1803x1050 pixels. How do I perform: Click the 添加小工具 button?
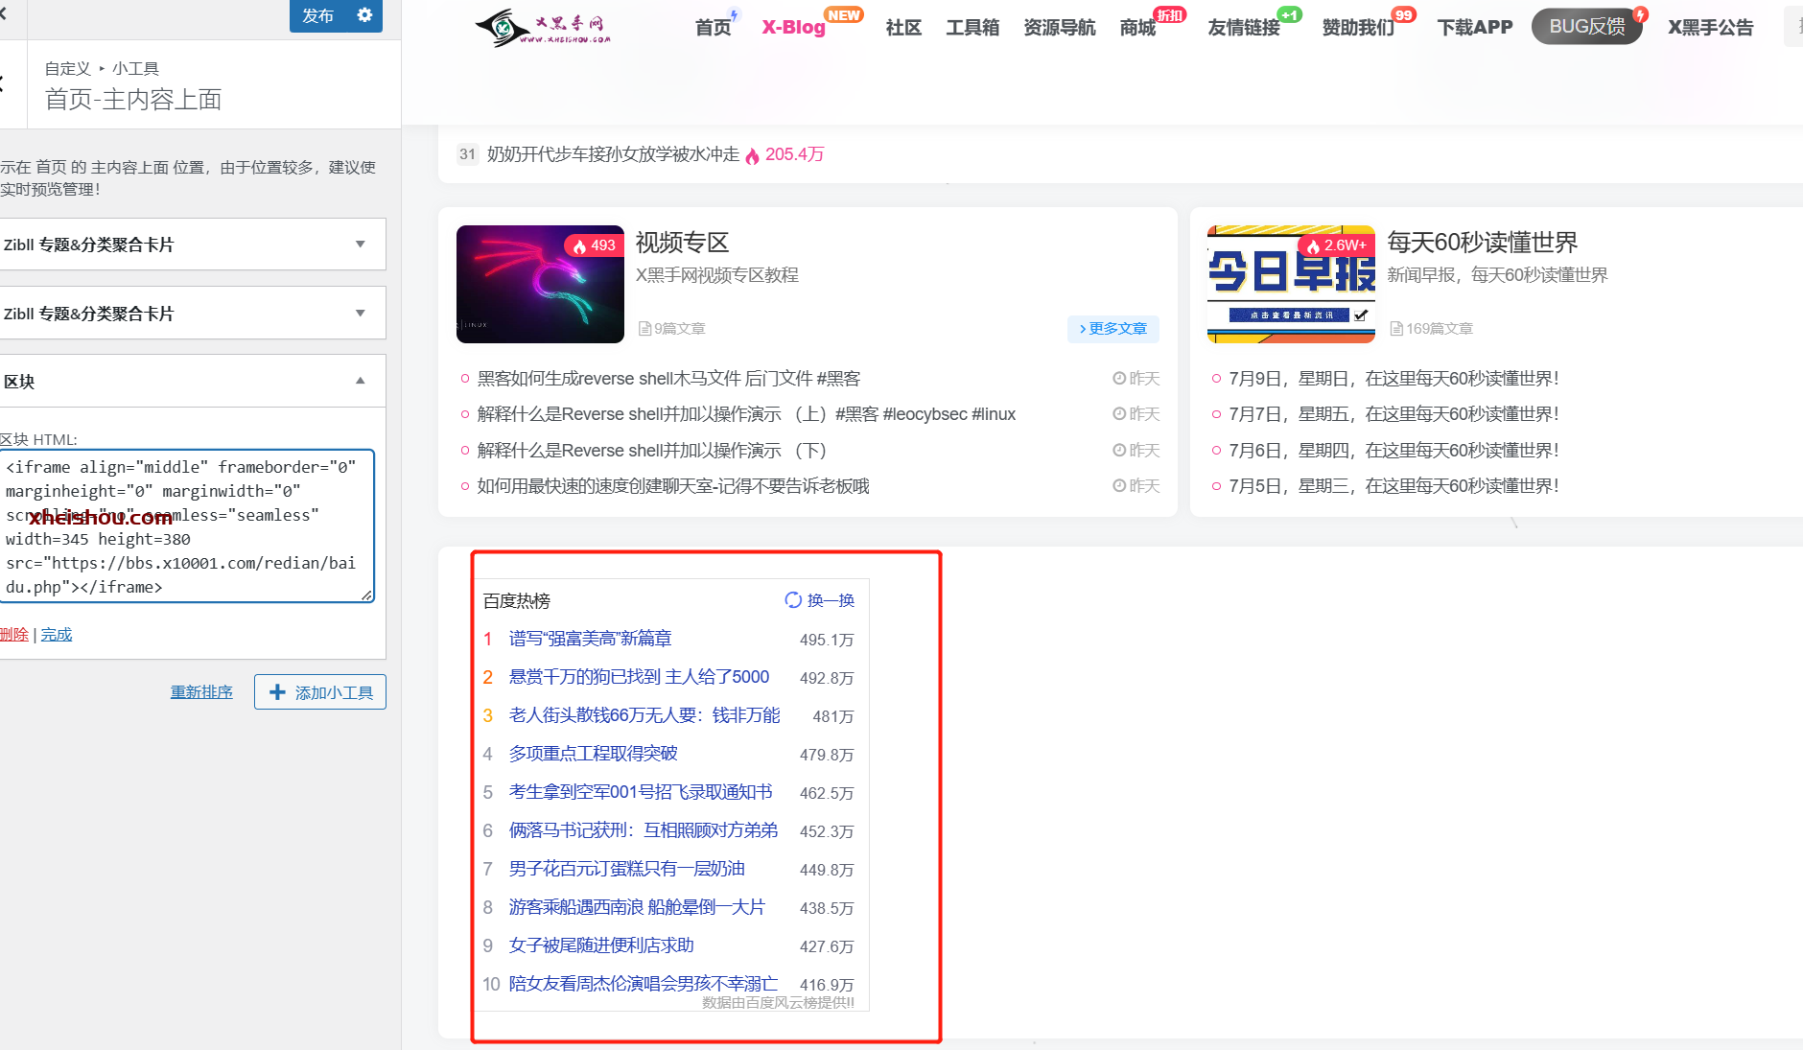[x=320, y=692]
